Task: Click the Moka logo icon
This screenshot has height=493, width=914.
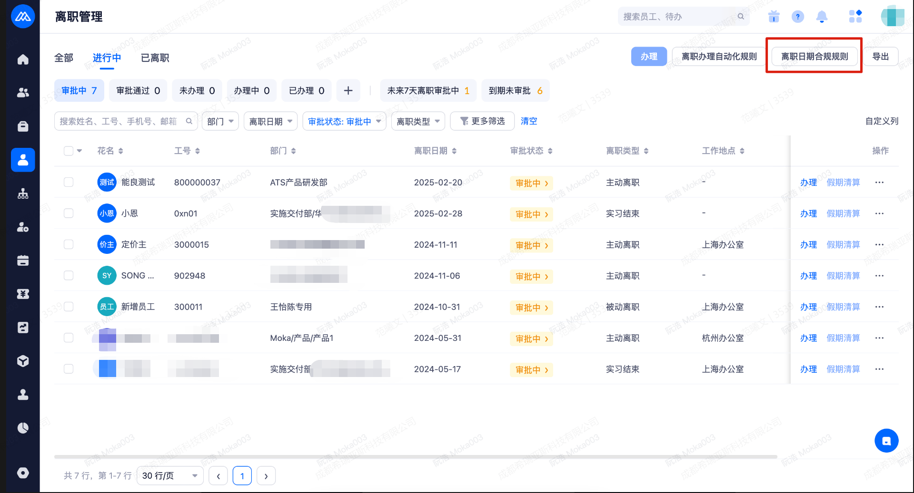Action: 23,17
